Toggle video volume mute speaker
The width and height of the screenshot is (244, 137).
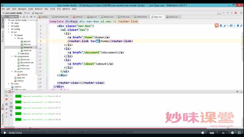[203, 133]
